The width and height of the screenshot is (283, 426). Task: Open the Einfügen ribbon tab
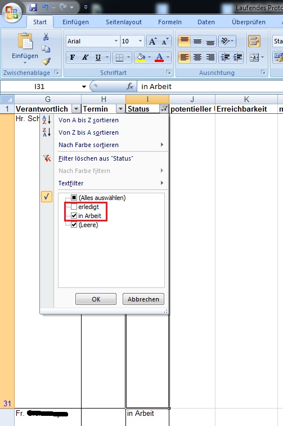(x=75, y=22)
